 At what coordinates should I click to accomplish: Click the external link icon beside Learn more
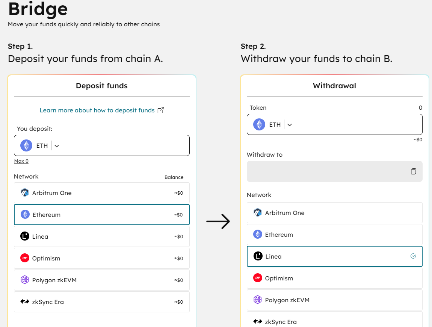pos(161,110)
